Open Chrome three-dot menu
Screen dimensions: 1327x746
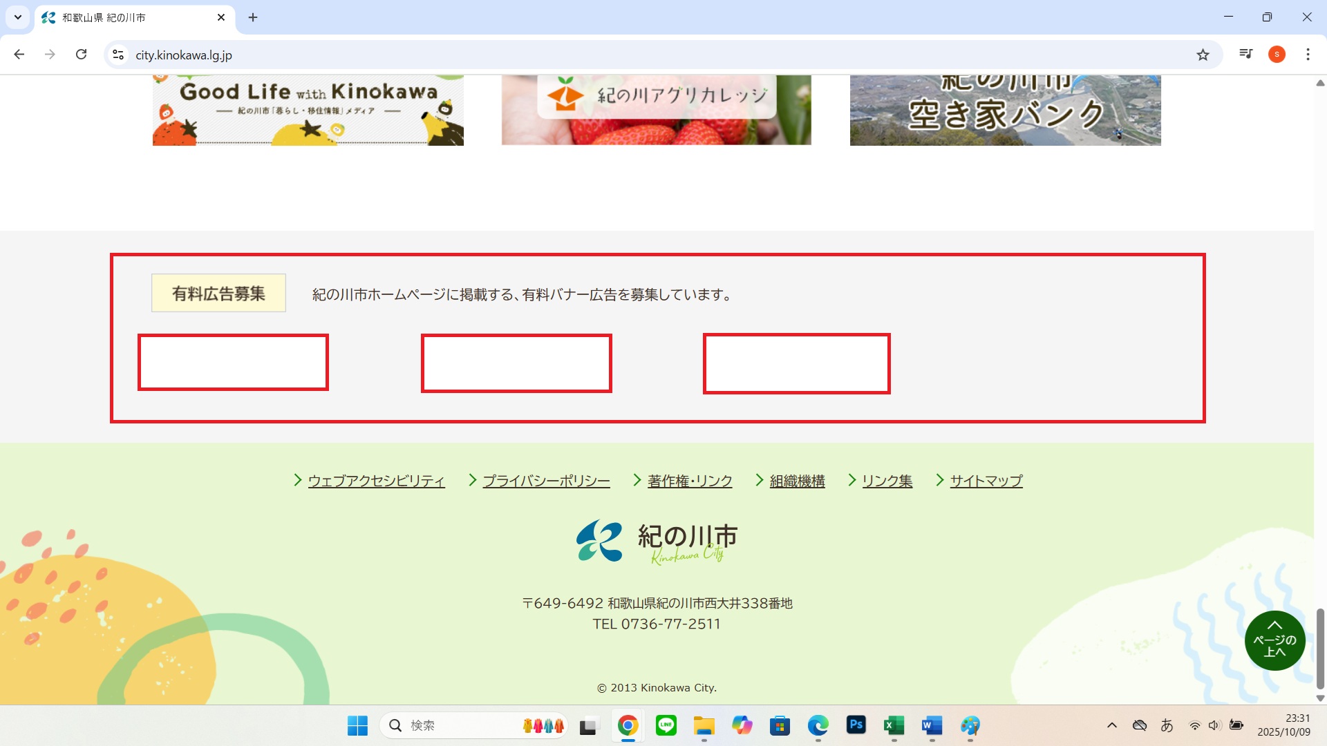pos(1308,55)
